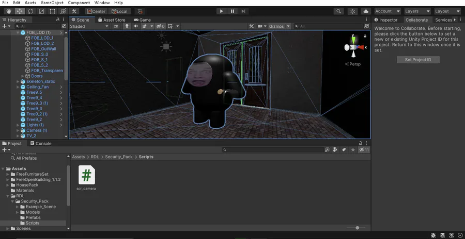Open the global search icon
Screen dimensions: 465x239
(x=338, y=11)
